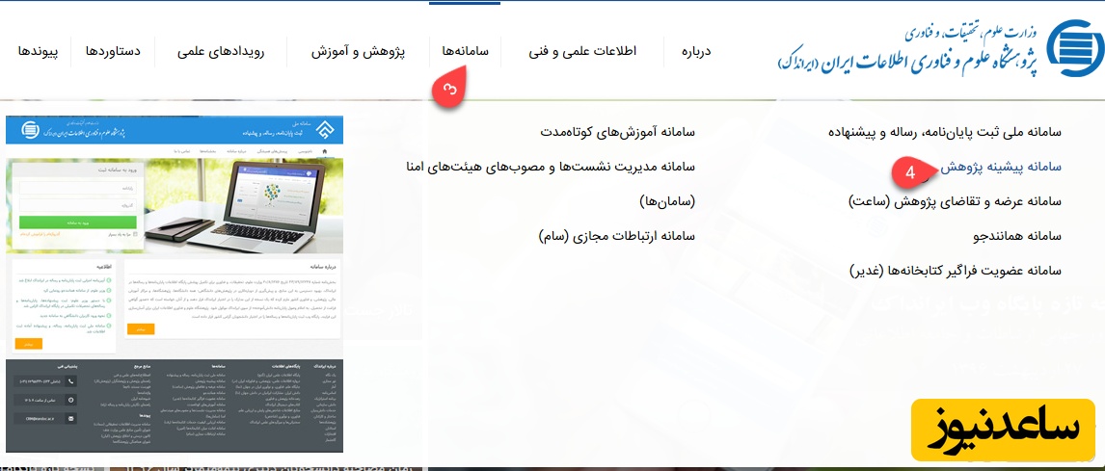Open سامانه عرضه و تقاضای پژوهش (ساعت)
Viewport: 1105px width, 471px height.
[x=955, y=201]
